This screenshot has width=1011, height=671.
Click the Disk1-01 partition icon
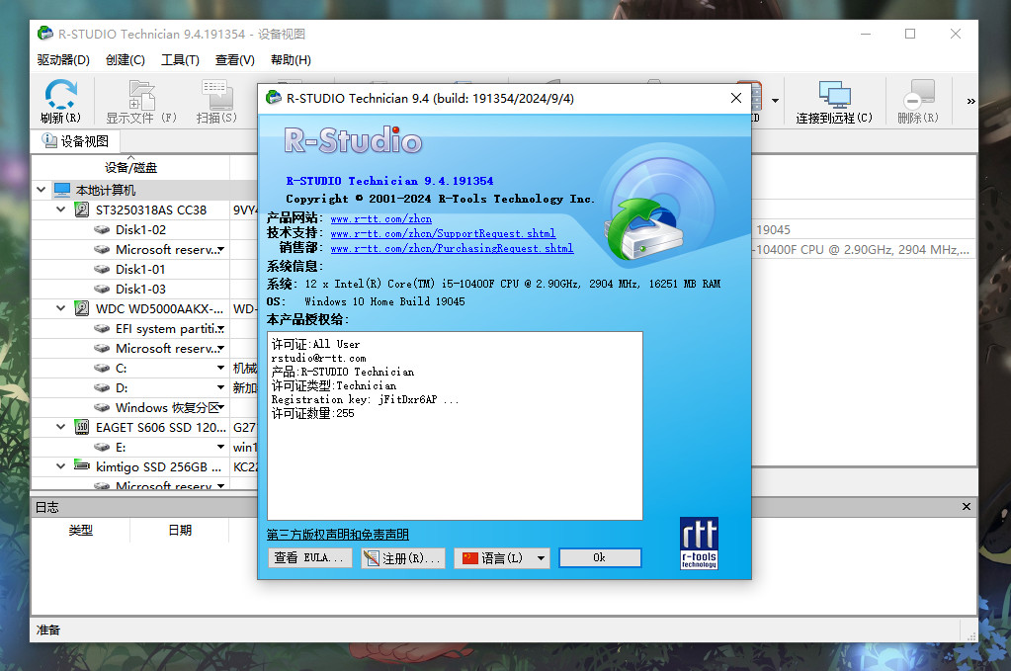point(102,269)
